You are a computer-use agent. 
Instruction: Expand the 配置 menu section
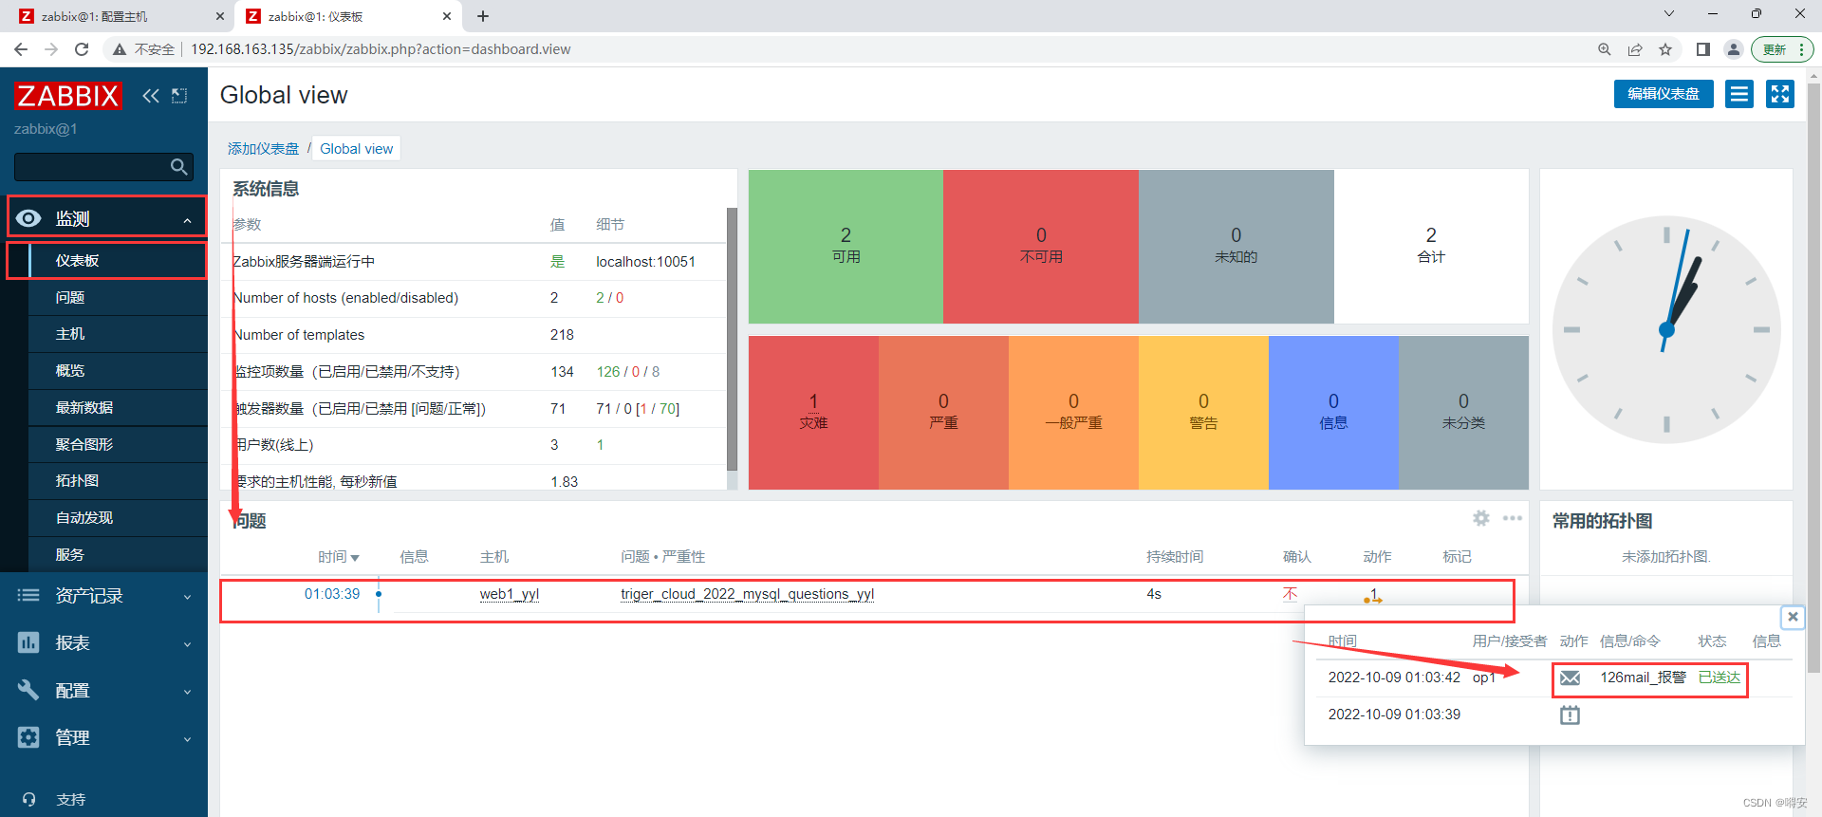pos(104,691)
